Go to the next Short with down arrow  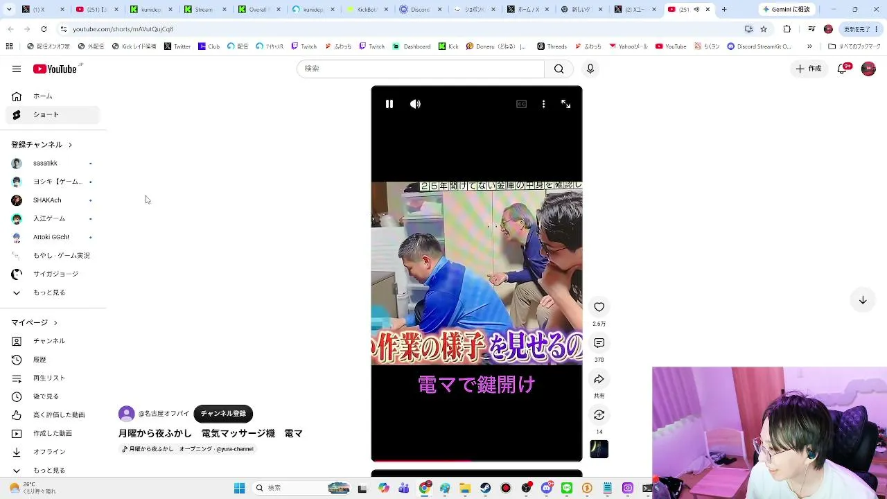coord(863,300)
